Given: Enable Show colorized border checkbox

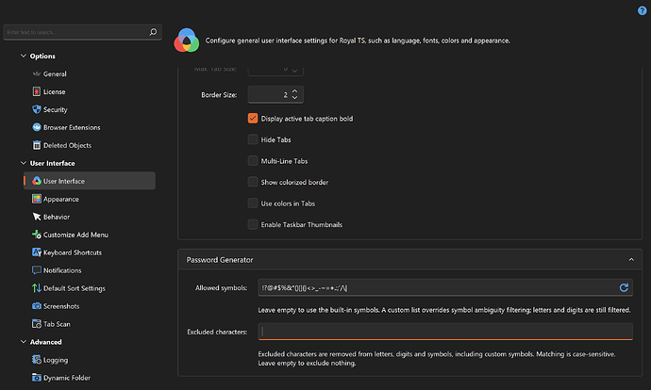Looking at the screenshot, I should (x=253, y=182).
